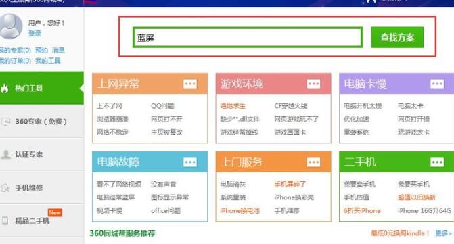This screenshot has width=454, height=244.
Task: Click the 电脑卡慢 card header
Action: point(396,84)
